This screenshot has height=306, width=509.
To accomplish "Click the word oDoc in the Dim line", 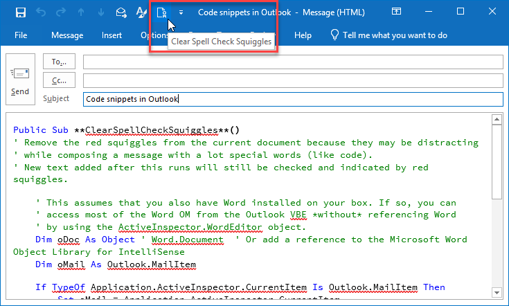I will (69, 240).
